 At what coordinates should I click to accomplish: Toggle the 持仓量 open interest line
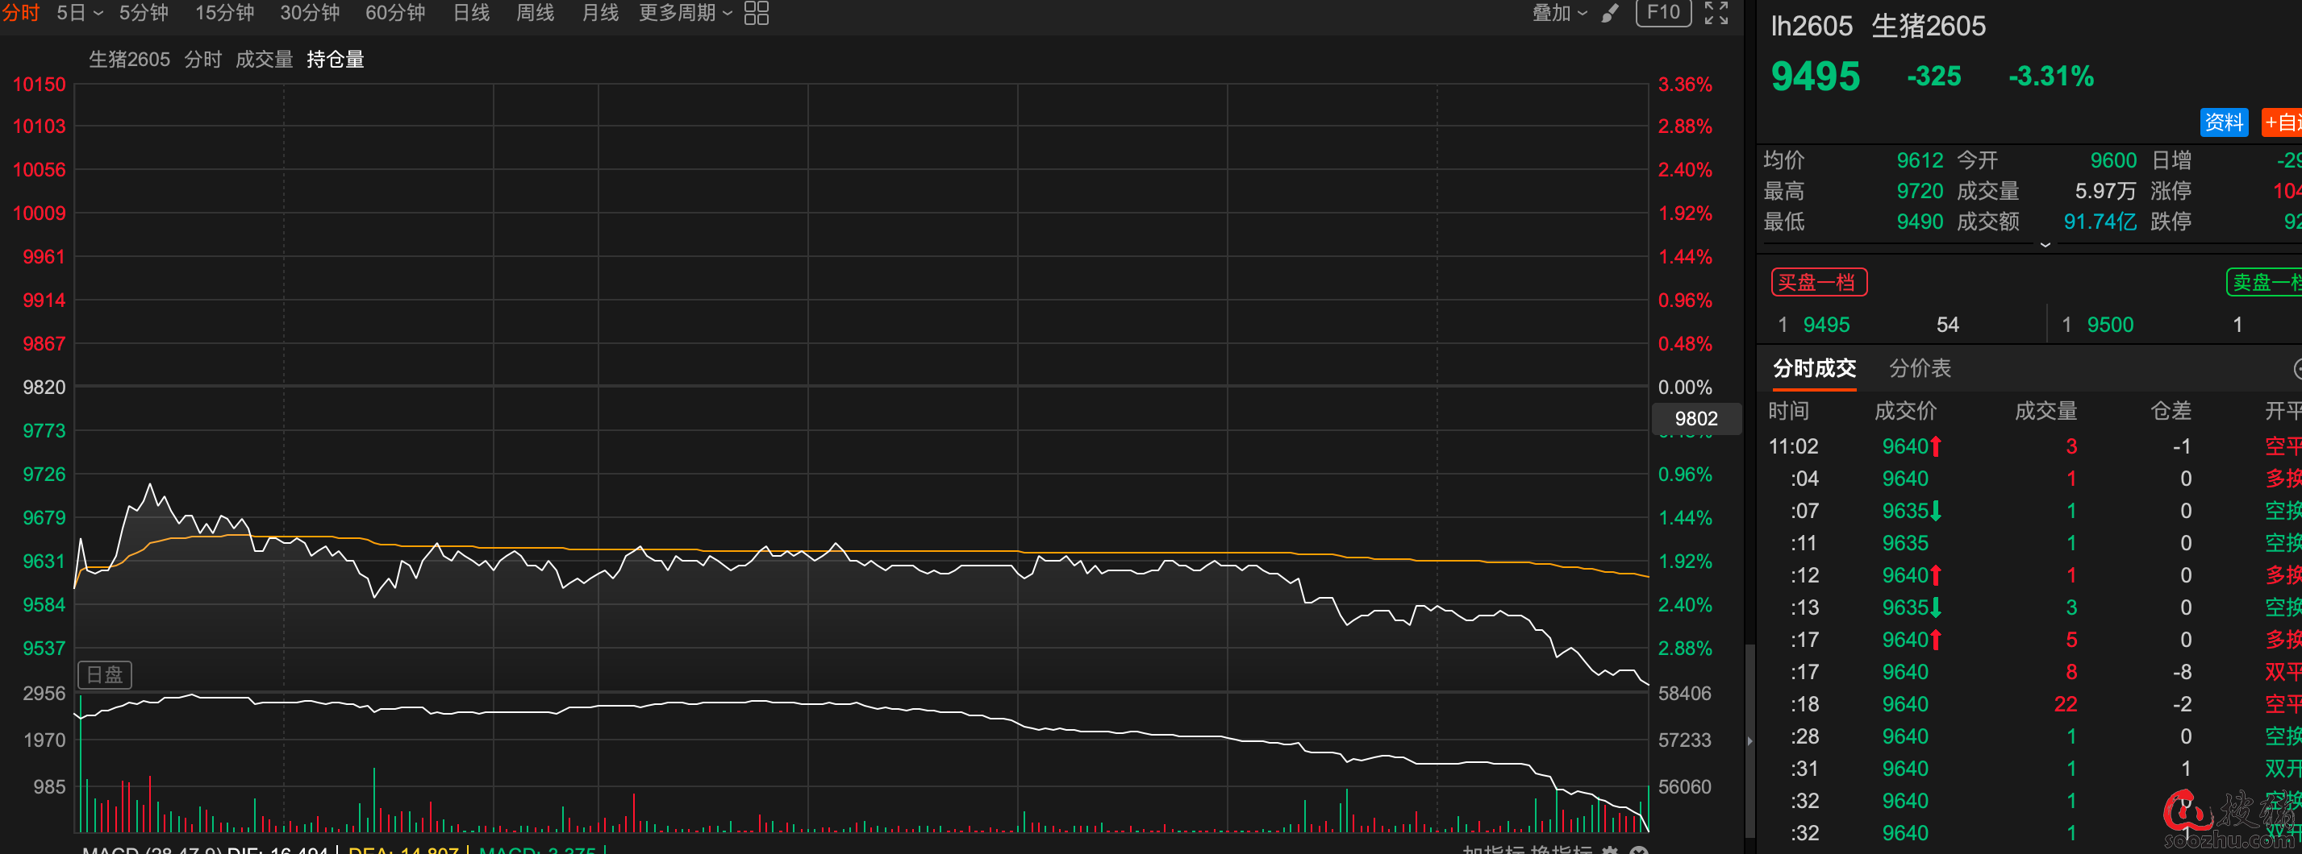(x=335, y=60)
